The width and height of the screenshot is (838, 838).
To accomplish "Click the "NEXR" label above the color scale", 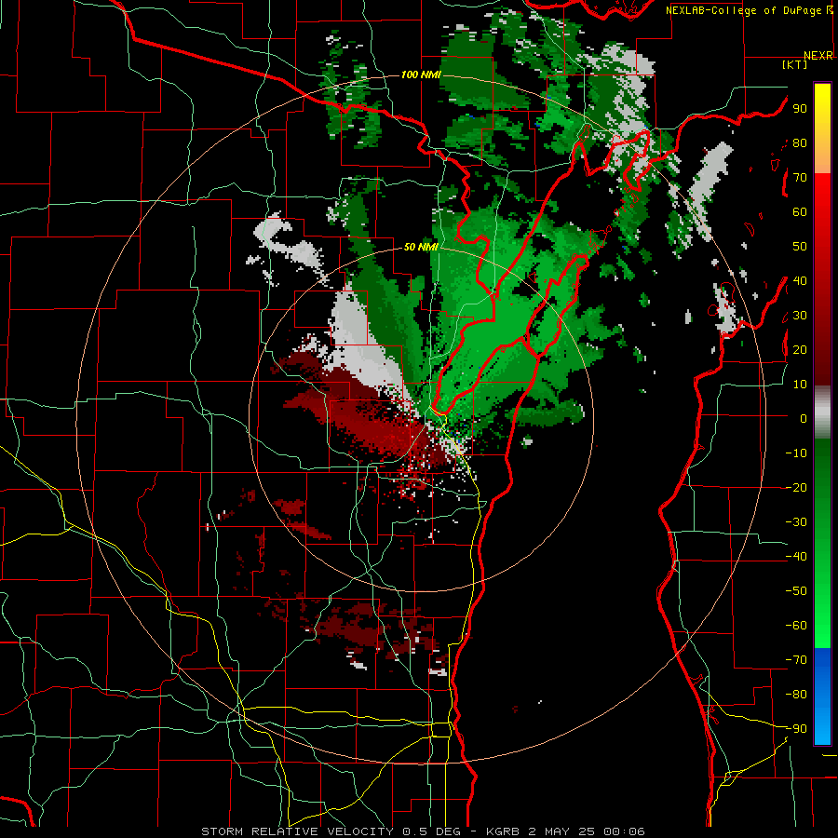I will point(818,56).
